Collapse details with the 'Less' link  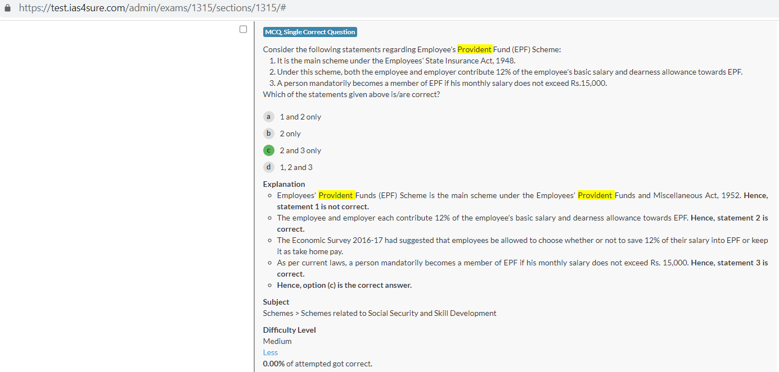[270, 352]
